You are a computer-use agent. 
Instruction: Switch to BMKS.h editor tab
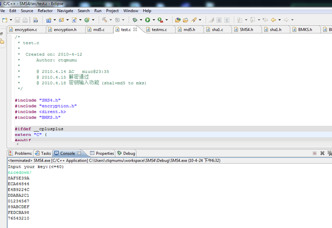pos(305,30)
